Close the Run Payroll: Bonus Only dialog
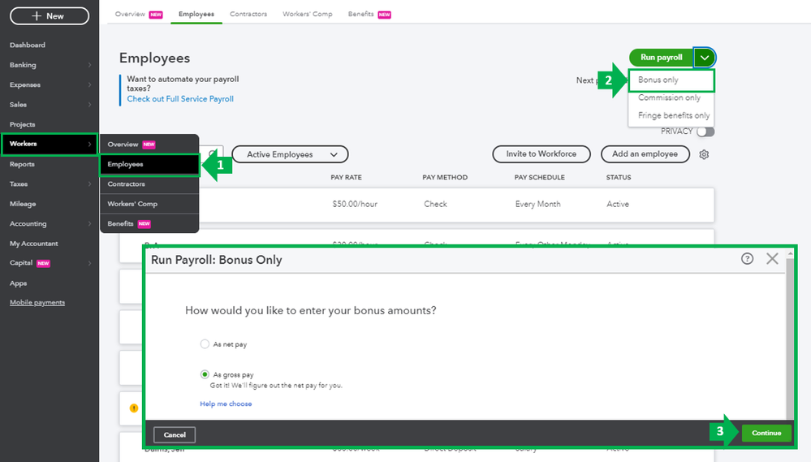The width and height of the screenshot is (811, 462). [772, 259]
